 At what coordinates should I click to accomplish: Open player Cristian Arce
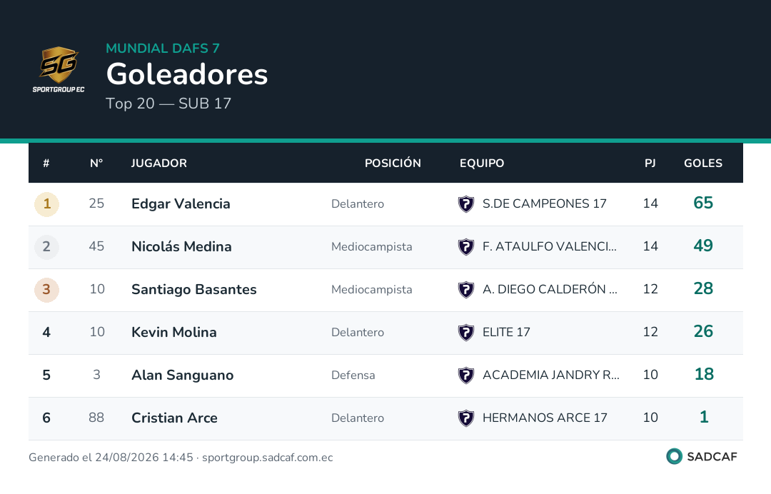point(174,418)
